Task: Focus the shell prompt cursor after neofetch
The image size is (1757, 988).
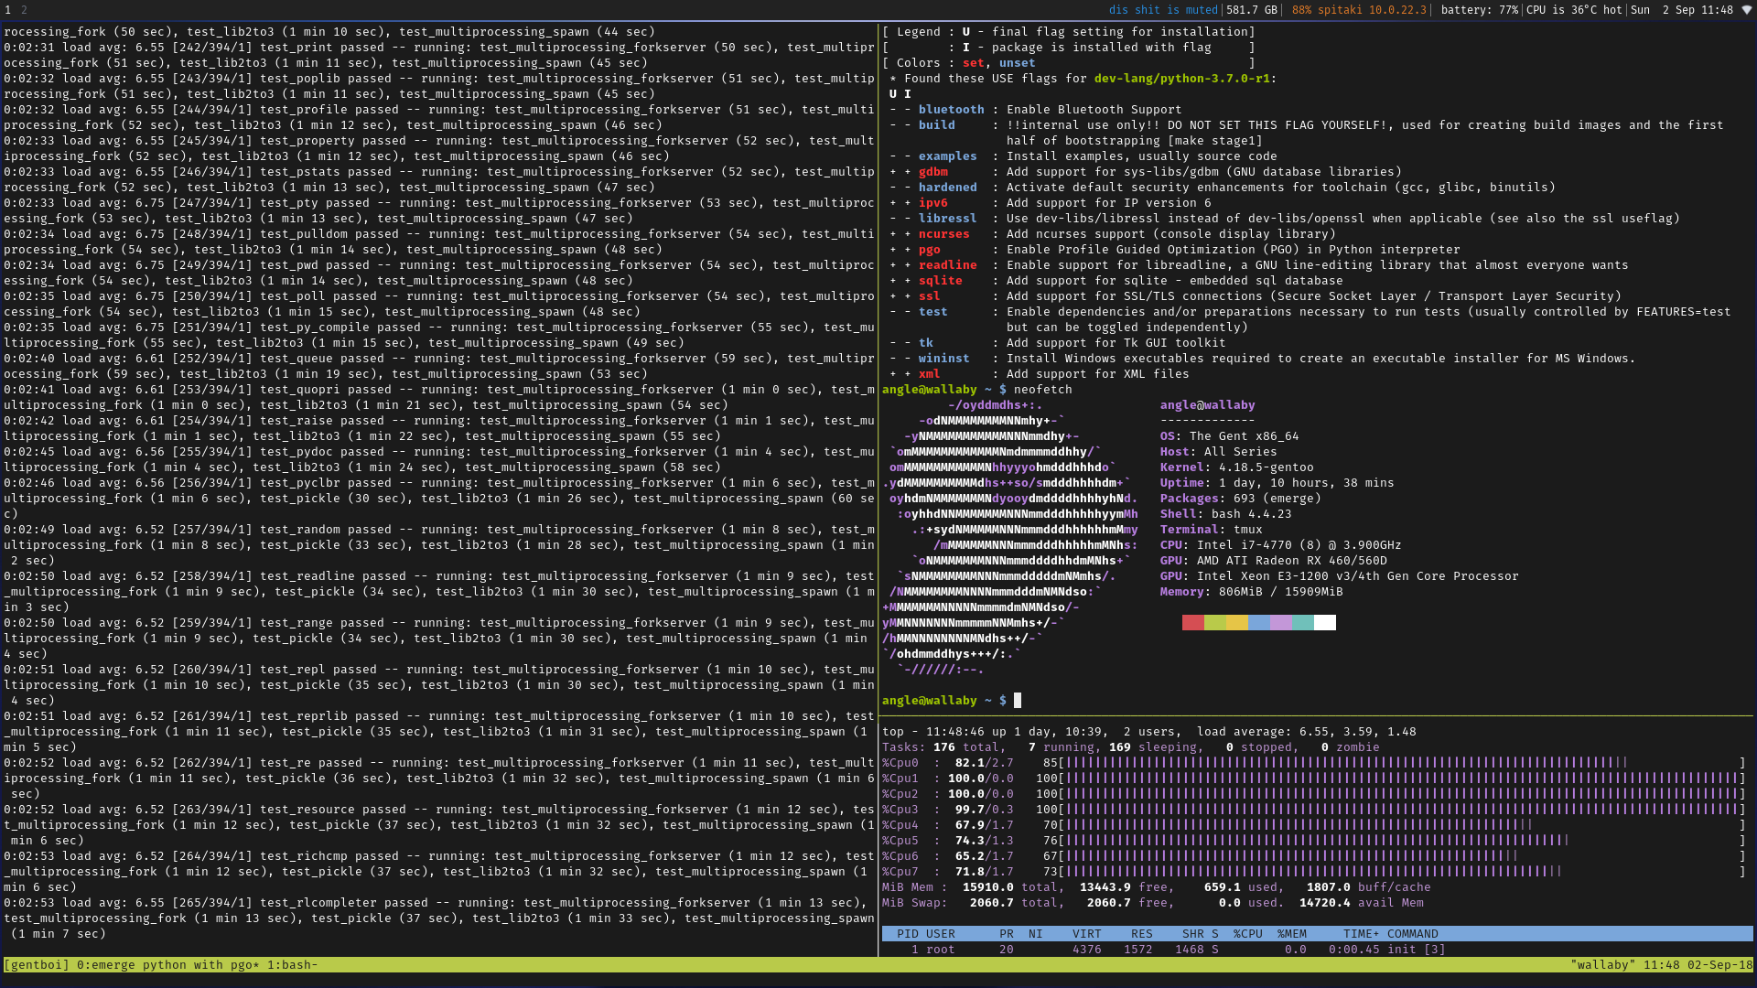Action: point(1018,701)
